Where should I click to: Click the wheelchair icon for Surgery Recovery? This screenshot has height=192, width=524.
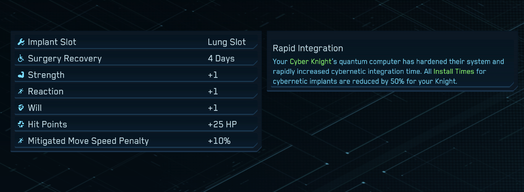21,59
